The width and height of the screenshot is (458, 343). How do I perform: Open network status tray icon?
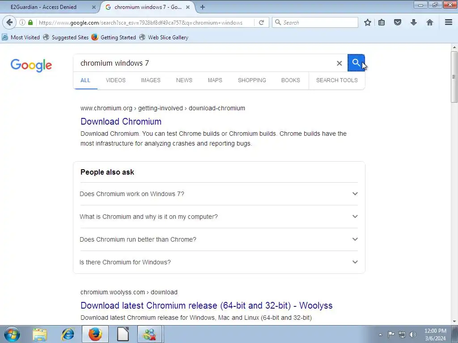pyautogui.click(x=402, y=335)
